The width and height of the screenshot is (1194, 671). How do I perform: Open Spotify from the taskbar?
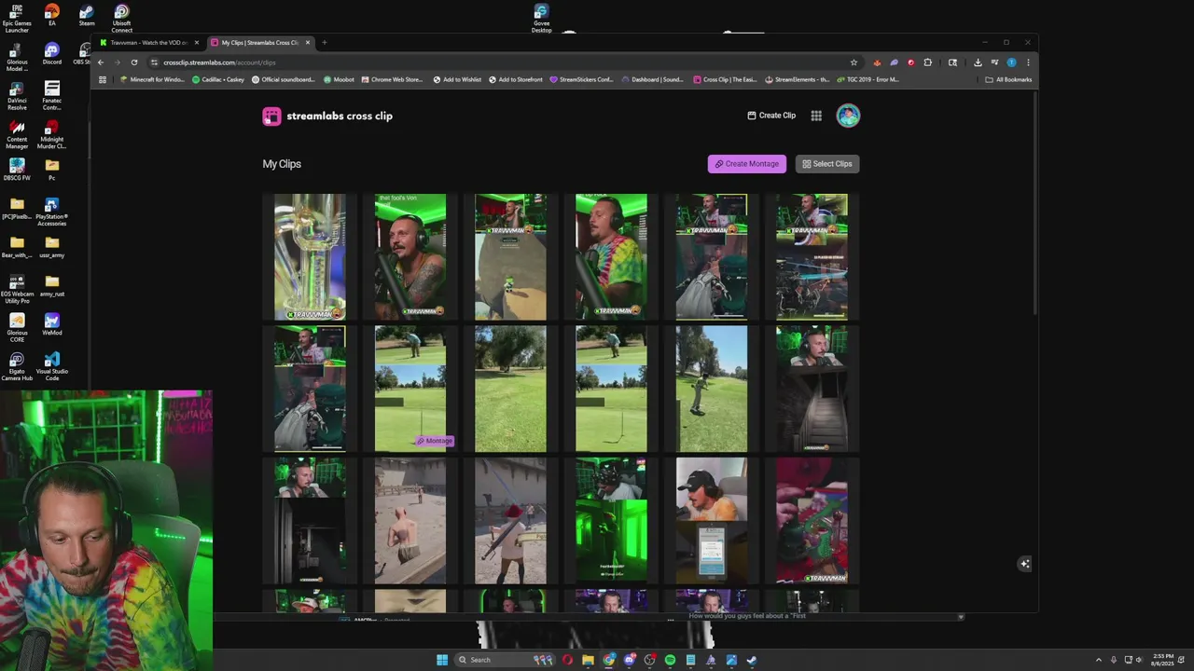point(670,660)
